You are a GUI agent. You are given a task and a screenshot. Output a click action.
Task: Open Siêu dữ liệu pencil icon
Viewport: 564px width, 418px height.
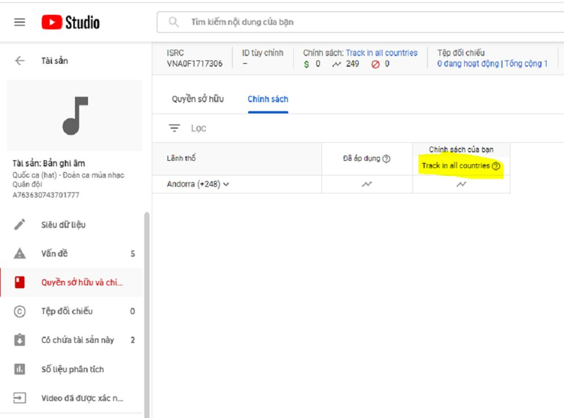(x=20, y=225)
